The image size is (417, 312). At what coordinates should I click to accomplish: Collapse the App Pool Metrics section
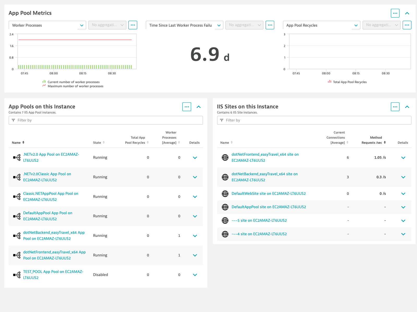click(x=407, y=13)
